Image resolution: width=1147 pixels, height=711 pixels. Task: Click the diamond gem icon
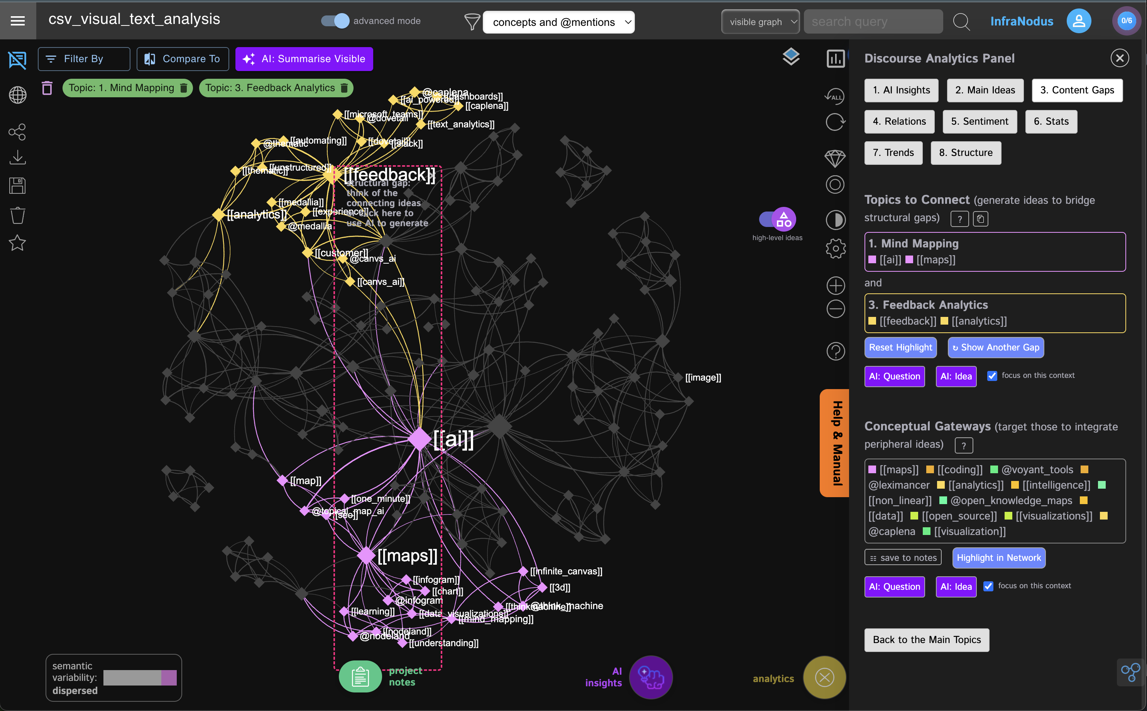click(835, 158)
